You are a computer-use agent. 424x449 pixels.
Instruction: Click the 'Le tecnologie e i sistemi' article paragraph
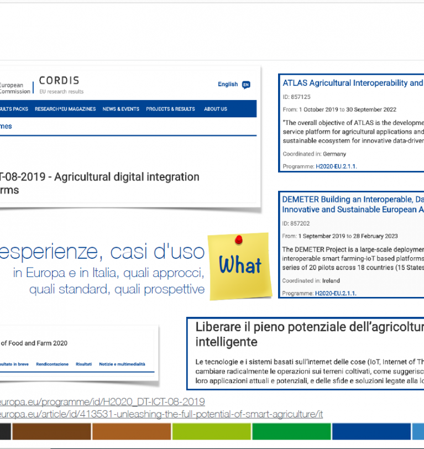[x=310, y=372]
